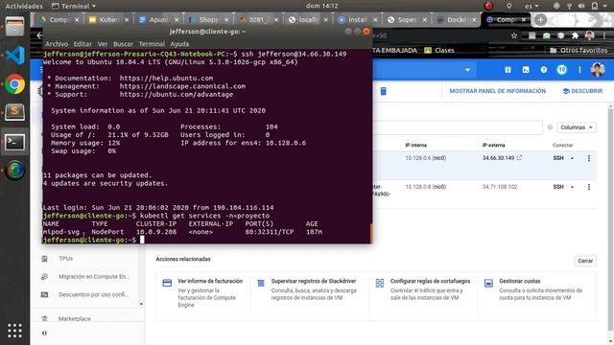Open the Buscar menu in terminal

(x=123, y=44)
